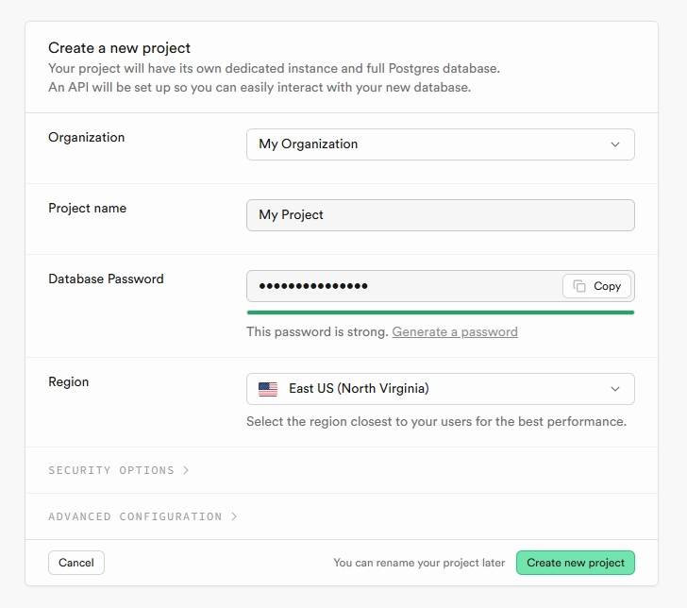Expand the Security Options section
687x608 pixels.
[119, 470]
